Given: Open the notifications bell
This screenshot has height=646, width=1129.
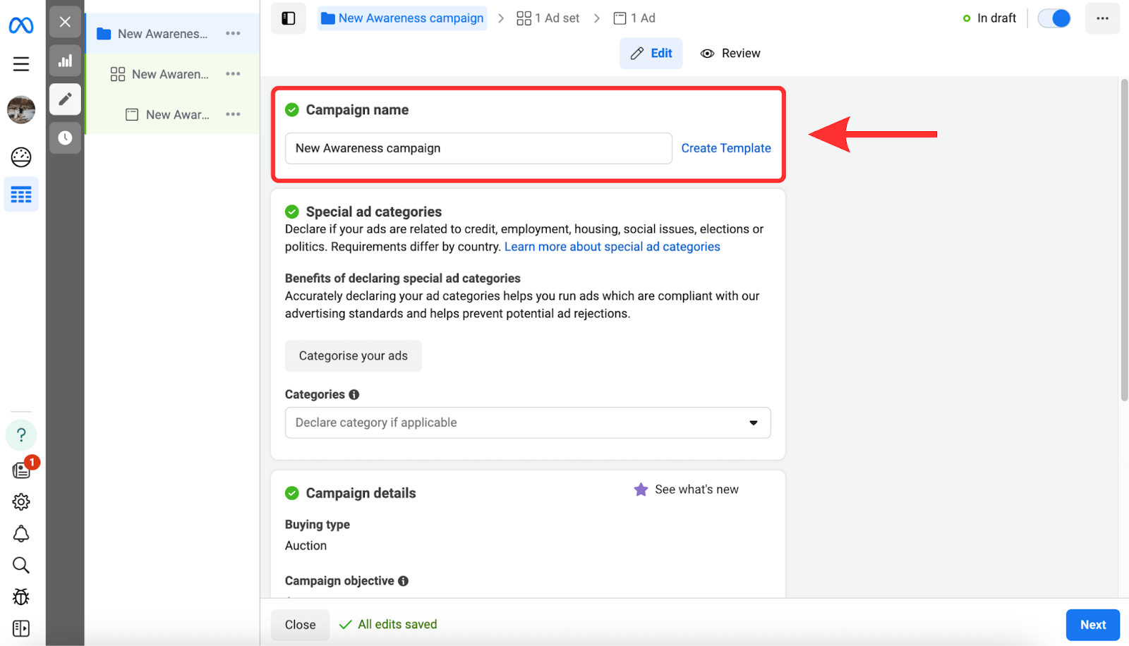Looking at the screenshot, I should click(x=21, y=534).
